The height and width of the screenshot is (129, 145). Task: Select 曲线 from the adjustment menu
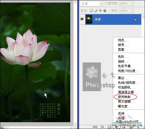coord(123,61)
